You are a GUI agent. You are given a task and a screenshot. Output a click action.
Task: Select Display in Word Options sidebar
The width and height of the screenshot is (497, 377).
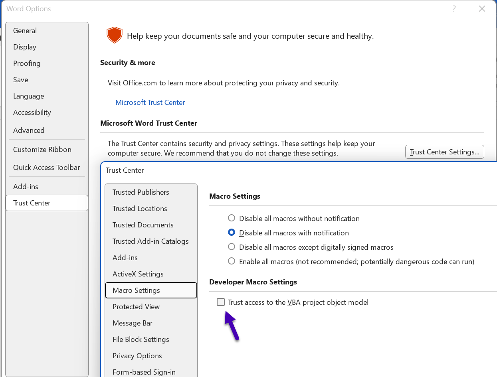click(47, 47)
